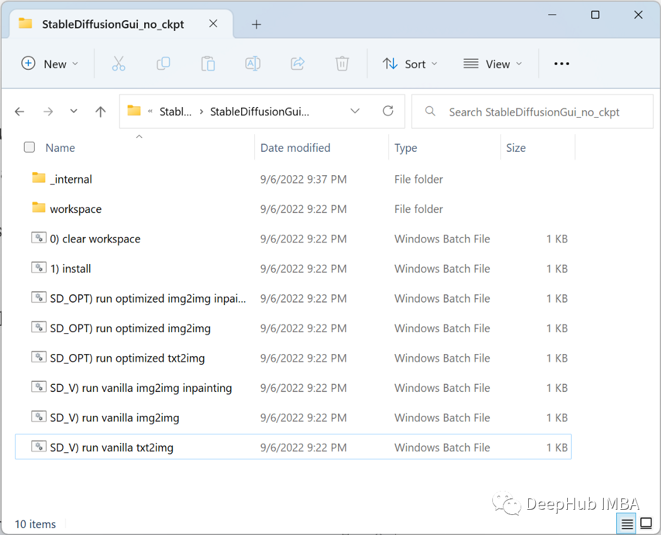Select SD_V) run vanilla txt2img file

coord(111,447)
